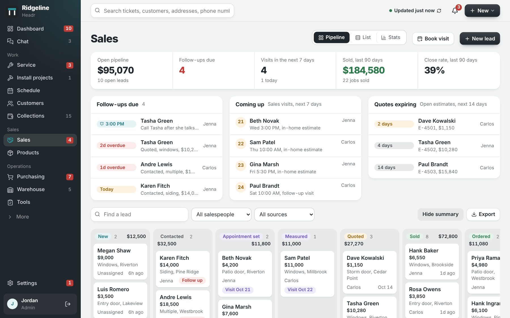The height and width of the screenshot is (318, 510).
Task: Switch to Stats view
Action: click(x=391, y=37)
